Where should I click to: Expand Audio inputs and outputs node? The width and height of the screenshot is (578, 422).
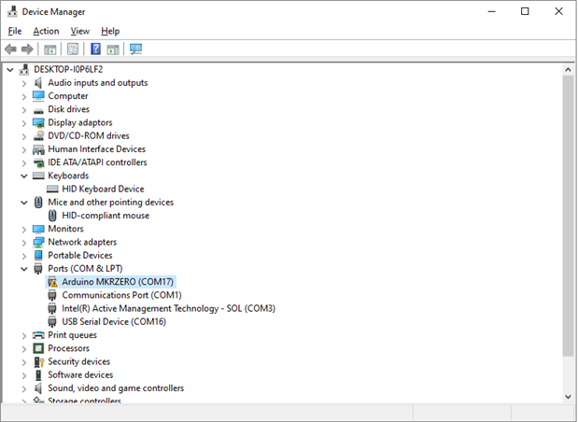(x=24, y=83)
